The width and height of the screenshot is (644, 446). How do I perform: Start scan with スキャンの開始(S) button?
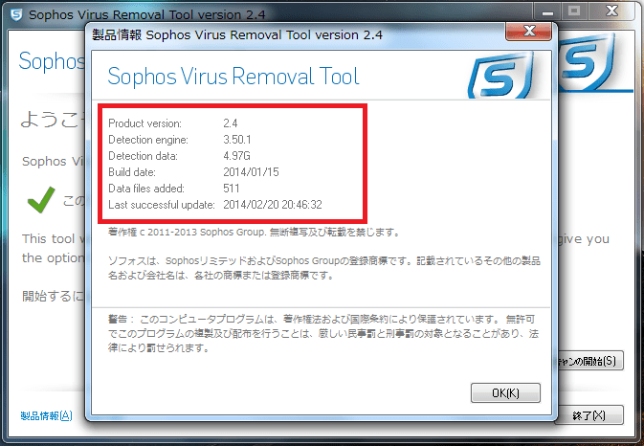pyautogui.click(x=590, y=361)
